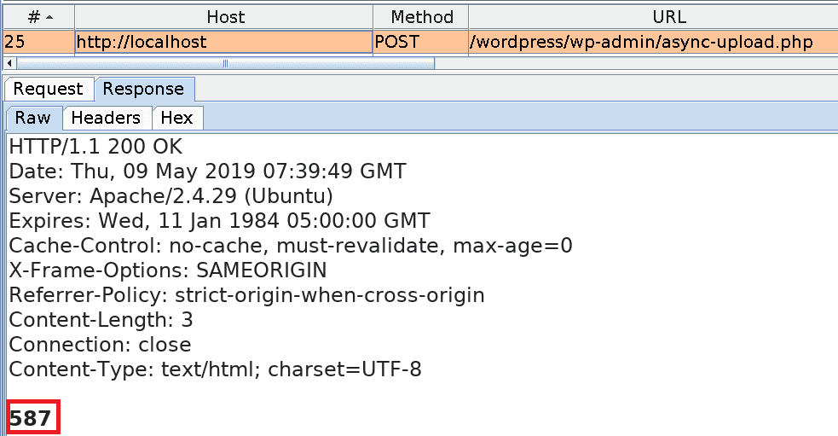Click the http://localhost host cell
This screenshot has height=436, width=838.
click(x=224, y=42)
